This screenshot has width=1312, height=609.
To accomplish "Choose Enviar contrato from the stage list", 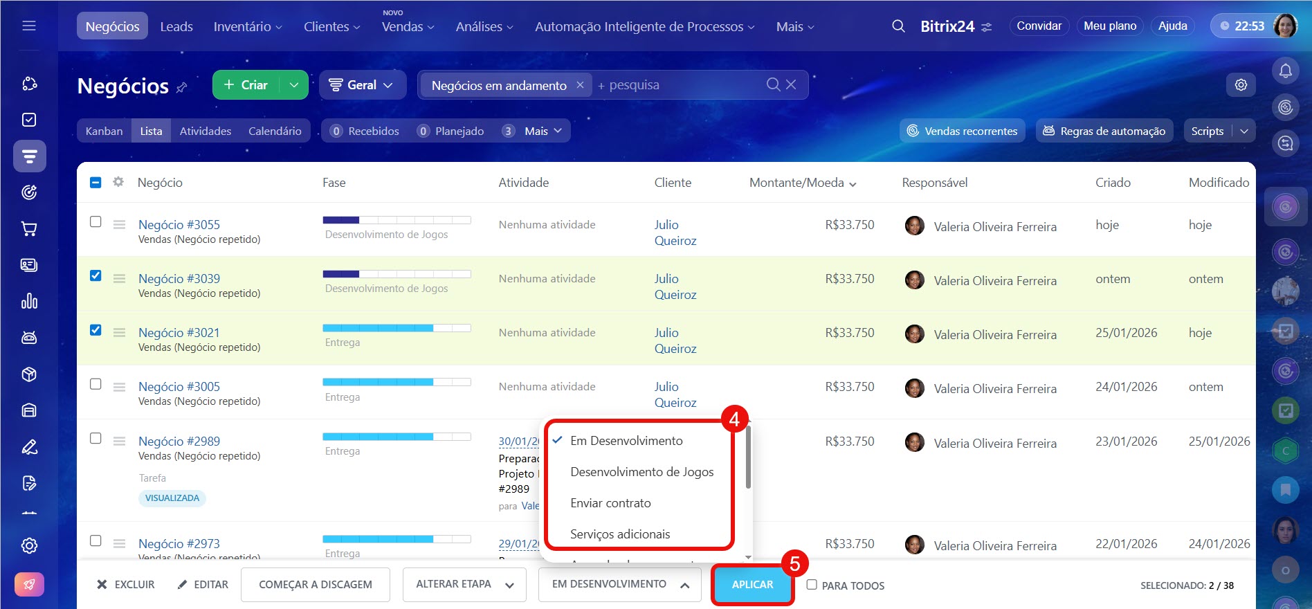I will pyautogui.click(x=610, y=503).
